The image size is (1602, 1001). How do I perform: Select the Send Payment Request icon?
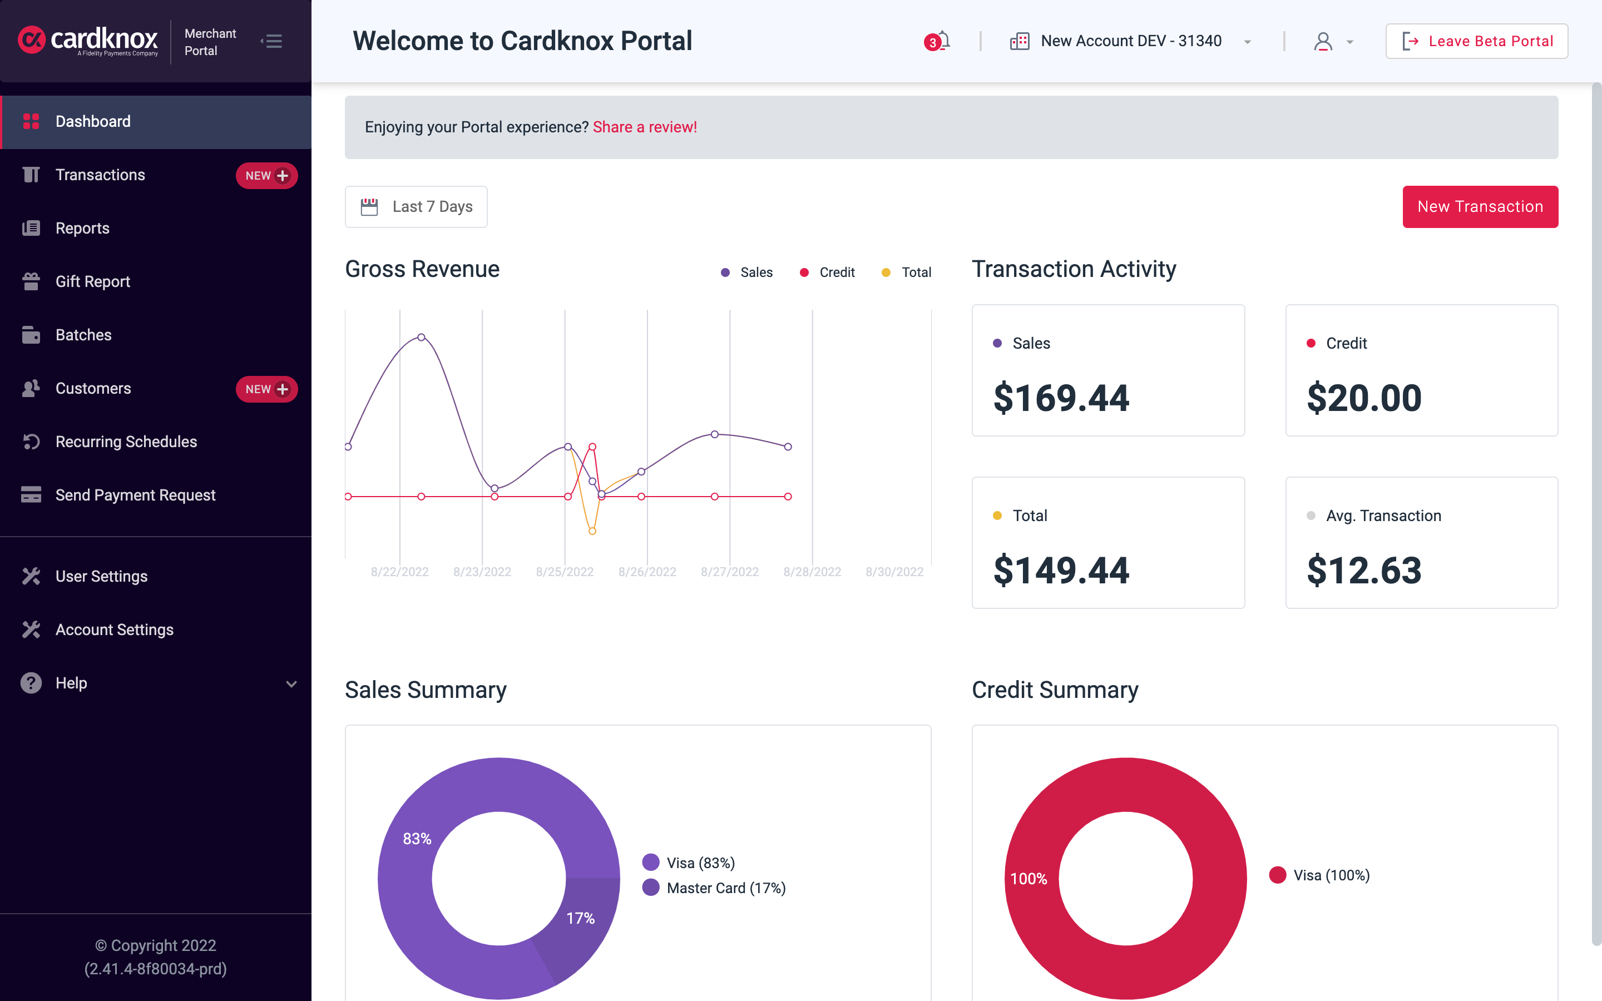coord(31,494)
